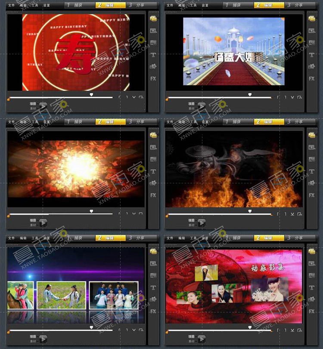This screenshot has width=323, height=349.
Task: Open 文件 menu in flames panel
Action: point(170,122)
